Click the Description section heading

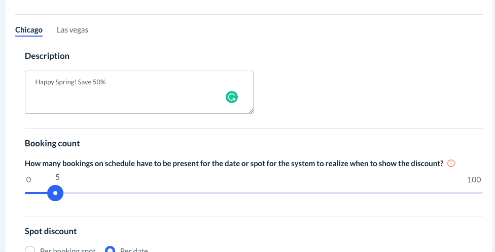(x=47, y=56)
